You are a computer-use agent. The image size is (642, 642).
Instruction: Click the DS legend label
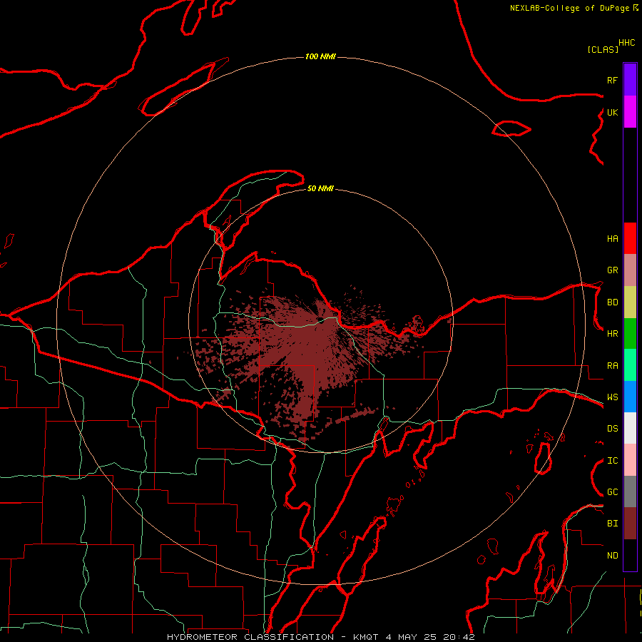[x=612, y=429]
